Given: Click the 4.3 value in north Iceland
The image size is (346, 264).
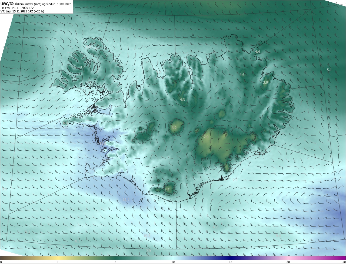Looking at the screenshot, I should click(x=182, y=100).
